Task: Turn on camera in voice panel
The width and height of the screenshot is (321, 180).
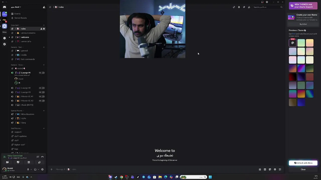Action: [7, 162]
